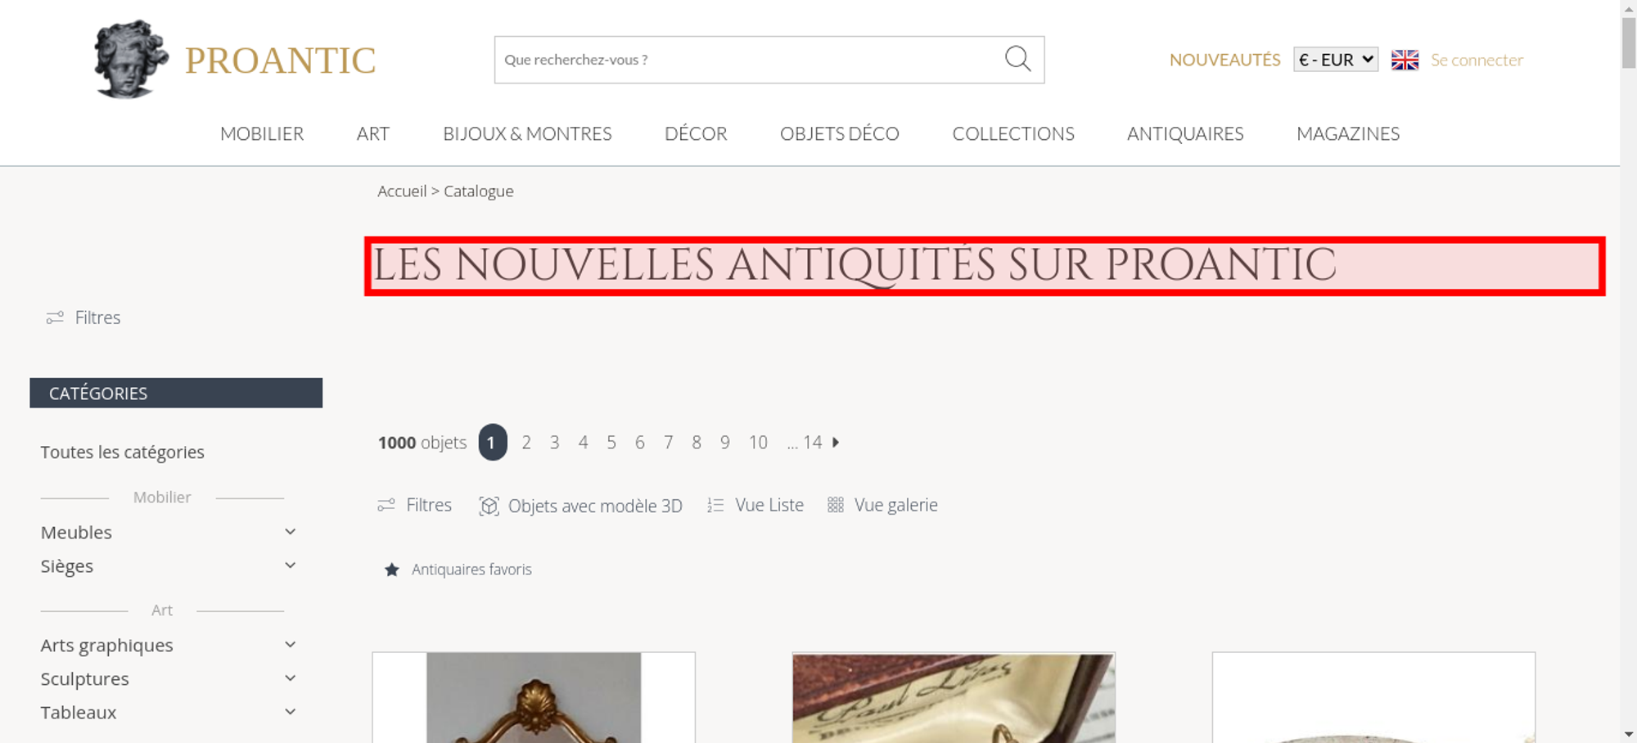The width and height of the screenshot is (1637, 743).
Task: Open sidebar Filtres slider icon
Action: 55,317
